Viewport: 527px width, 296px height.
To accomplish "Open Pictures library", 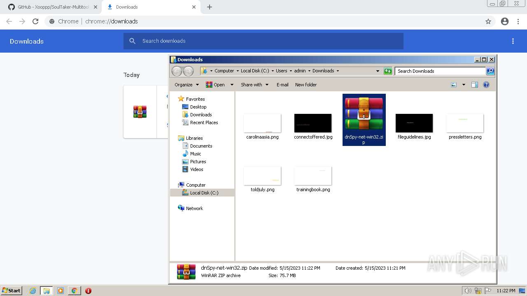I will [198, 162].
